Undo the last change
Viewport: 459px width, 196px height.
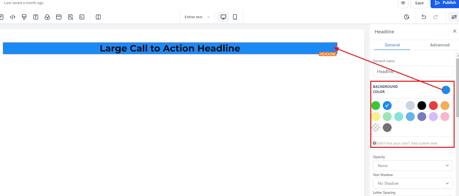[424, 17]
